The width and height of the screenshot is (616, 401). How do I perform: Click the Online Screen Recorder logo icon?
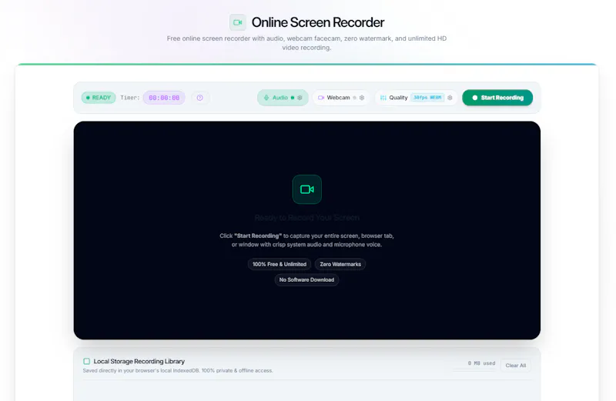(238, 22)
